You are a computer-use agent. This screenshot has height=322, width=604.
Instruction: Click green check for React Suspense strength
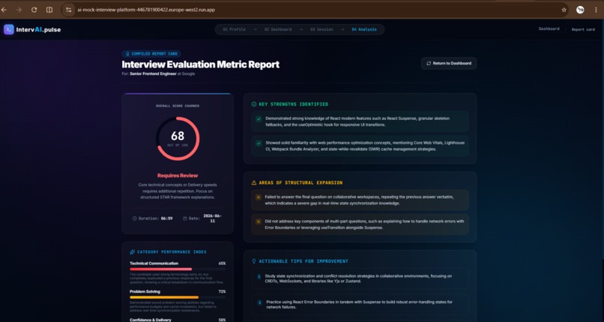click(259, 119)
